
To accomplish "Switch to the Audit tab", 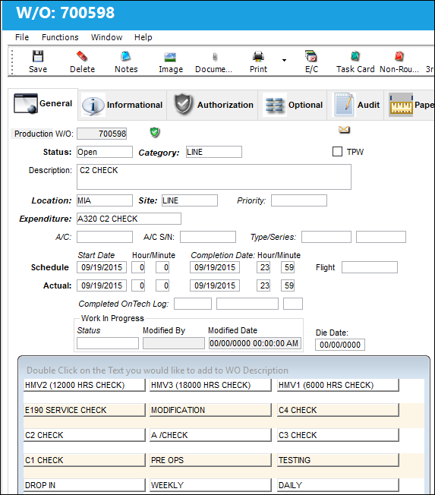I will (355, 105).
